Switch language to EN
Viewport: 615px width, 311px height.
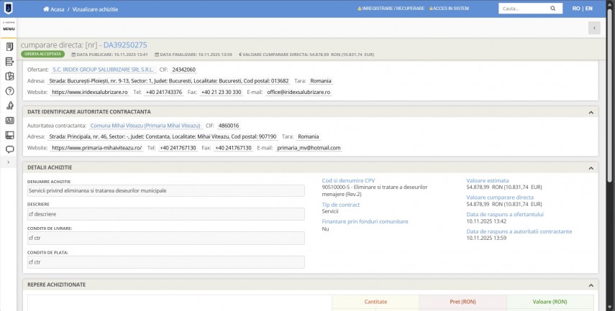point(588,9)
